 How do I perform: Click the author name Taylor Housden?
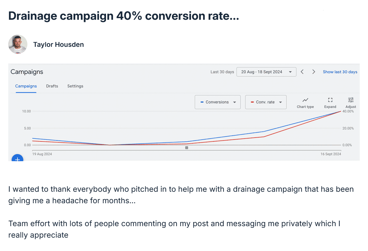coord(58,44)
